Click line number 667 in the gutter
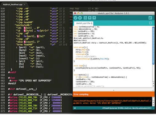This screenshot has width=156, height=115. click(x=3, y=94)
